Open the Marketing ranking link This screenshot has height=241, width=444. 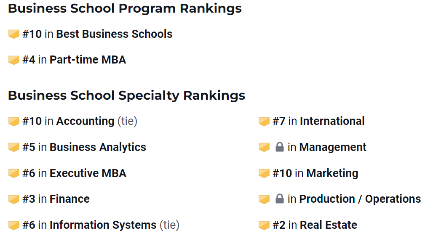332,173
